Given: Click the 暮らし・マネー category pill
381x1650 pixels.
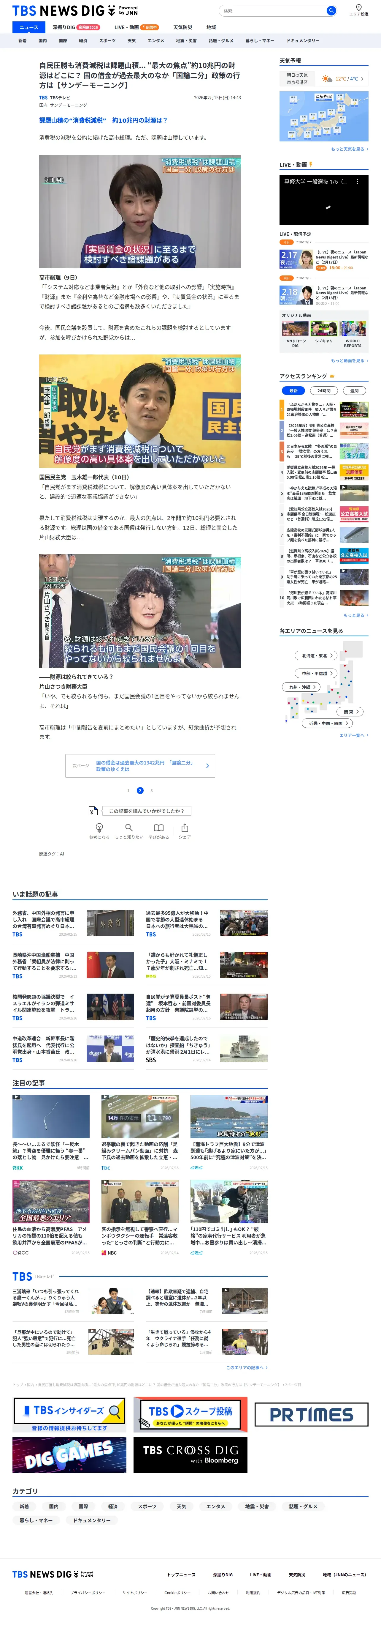Looking at the screenshot, I should point(36,1520).
